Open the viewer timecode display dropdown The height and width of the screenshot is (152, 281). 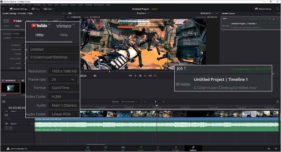click(207, 13)
